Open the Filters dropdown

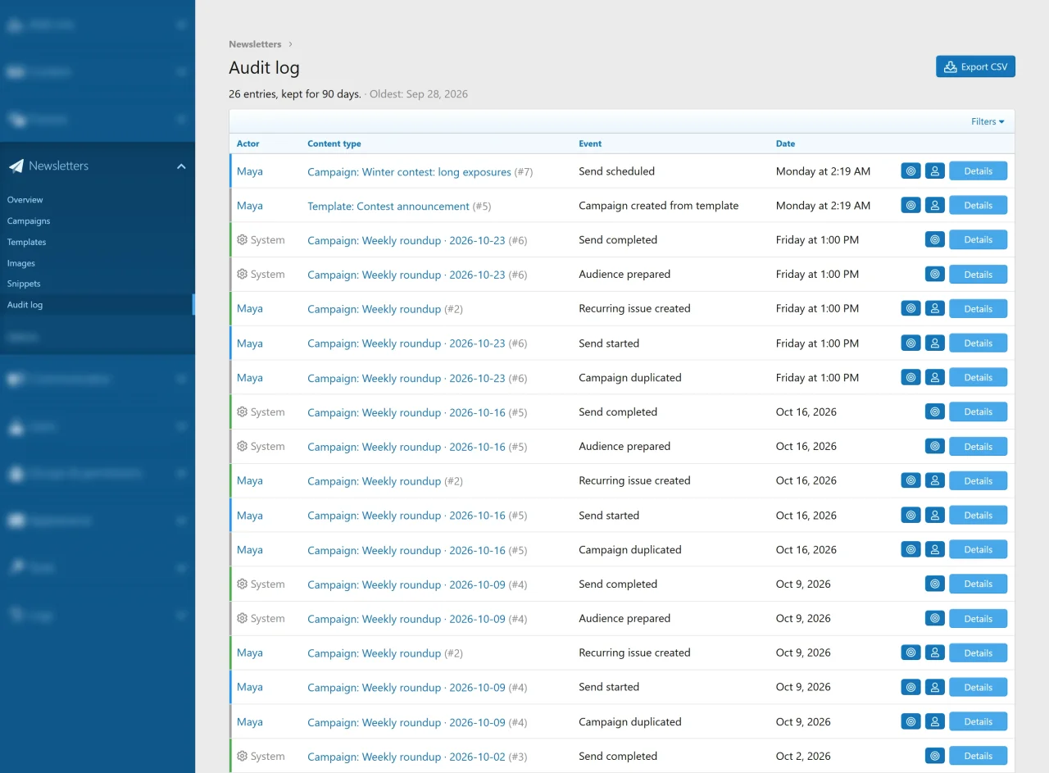988,121
